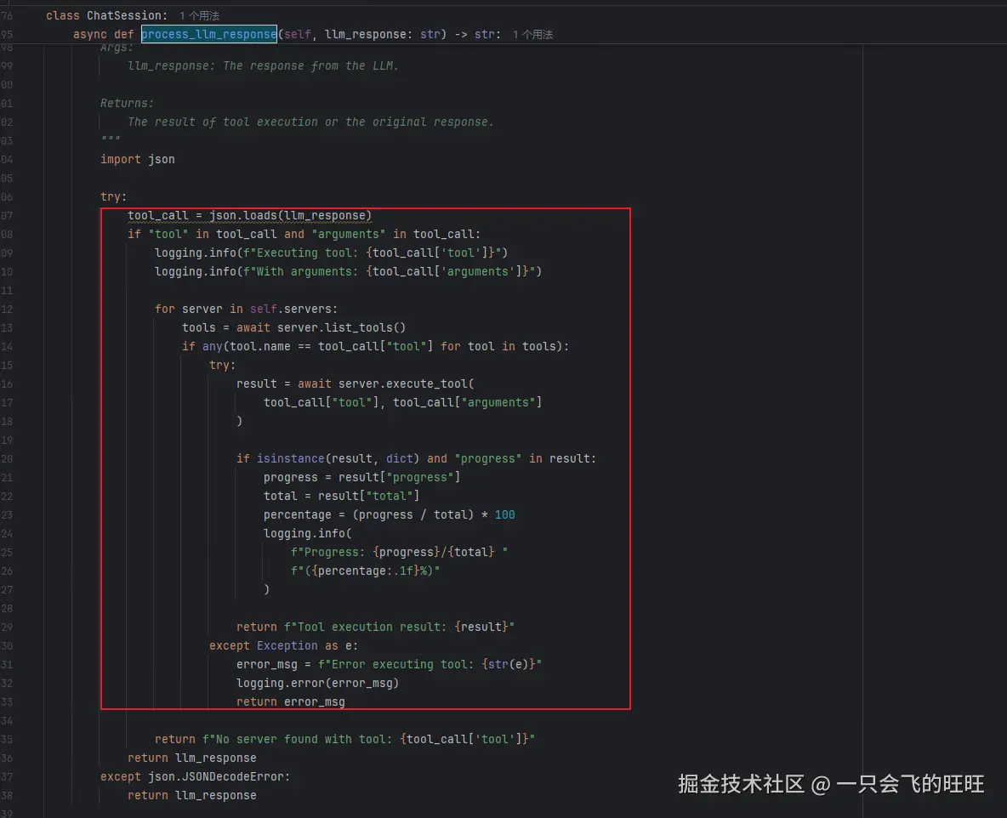
Task: Click 'except Exception as e:' line
Action: tap(284, 645)
